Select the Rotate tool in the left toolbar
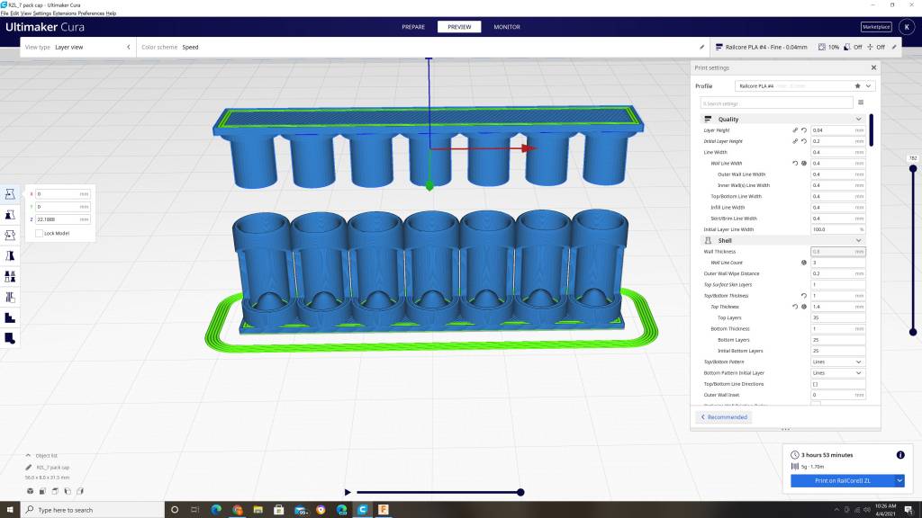Image resolution: width=922 pixels, height=518 pixels. (x=10, y=236)
